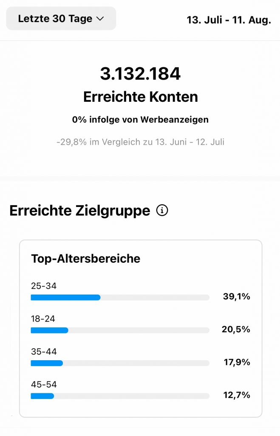Click the 3.132.184 reached accounts number

pyautogui.click(x=140, y=74)
